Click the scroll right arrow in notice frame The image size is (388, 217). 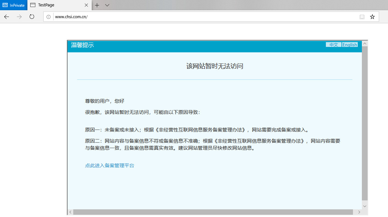pos(359,212)
